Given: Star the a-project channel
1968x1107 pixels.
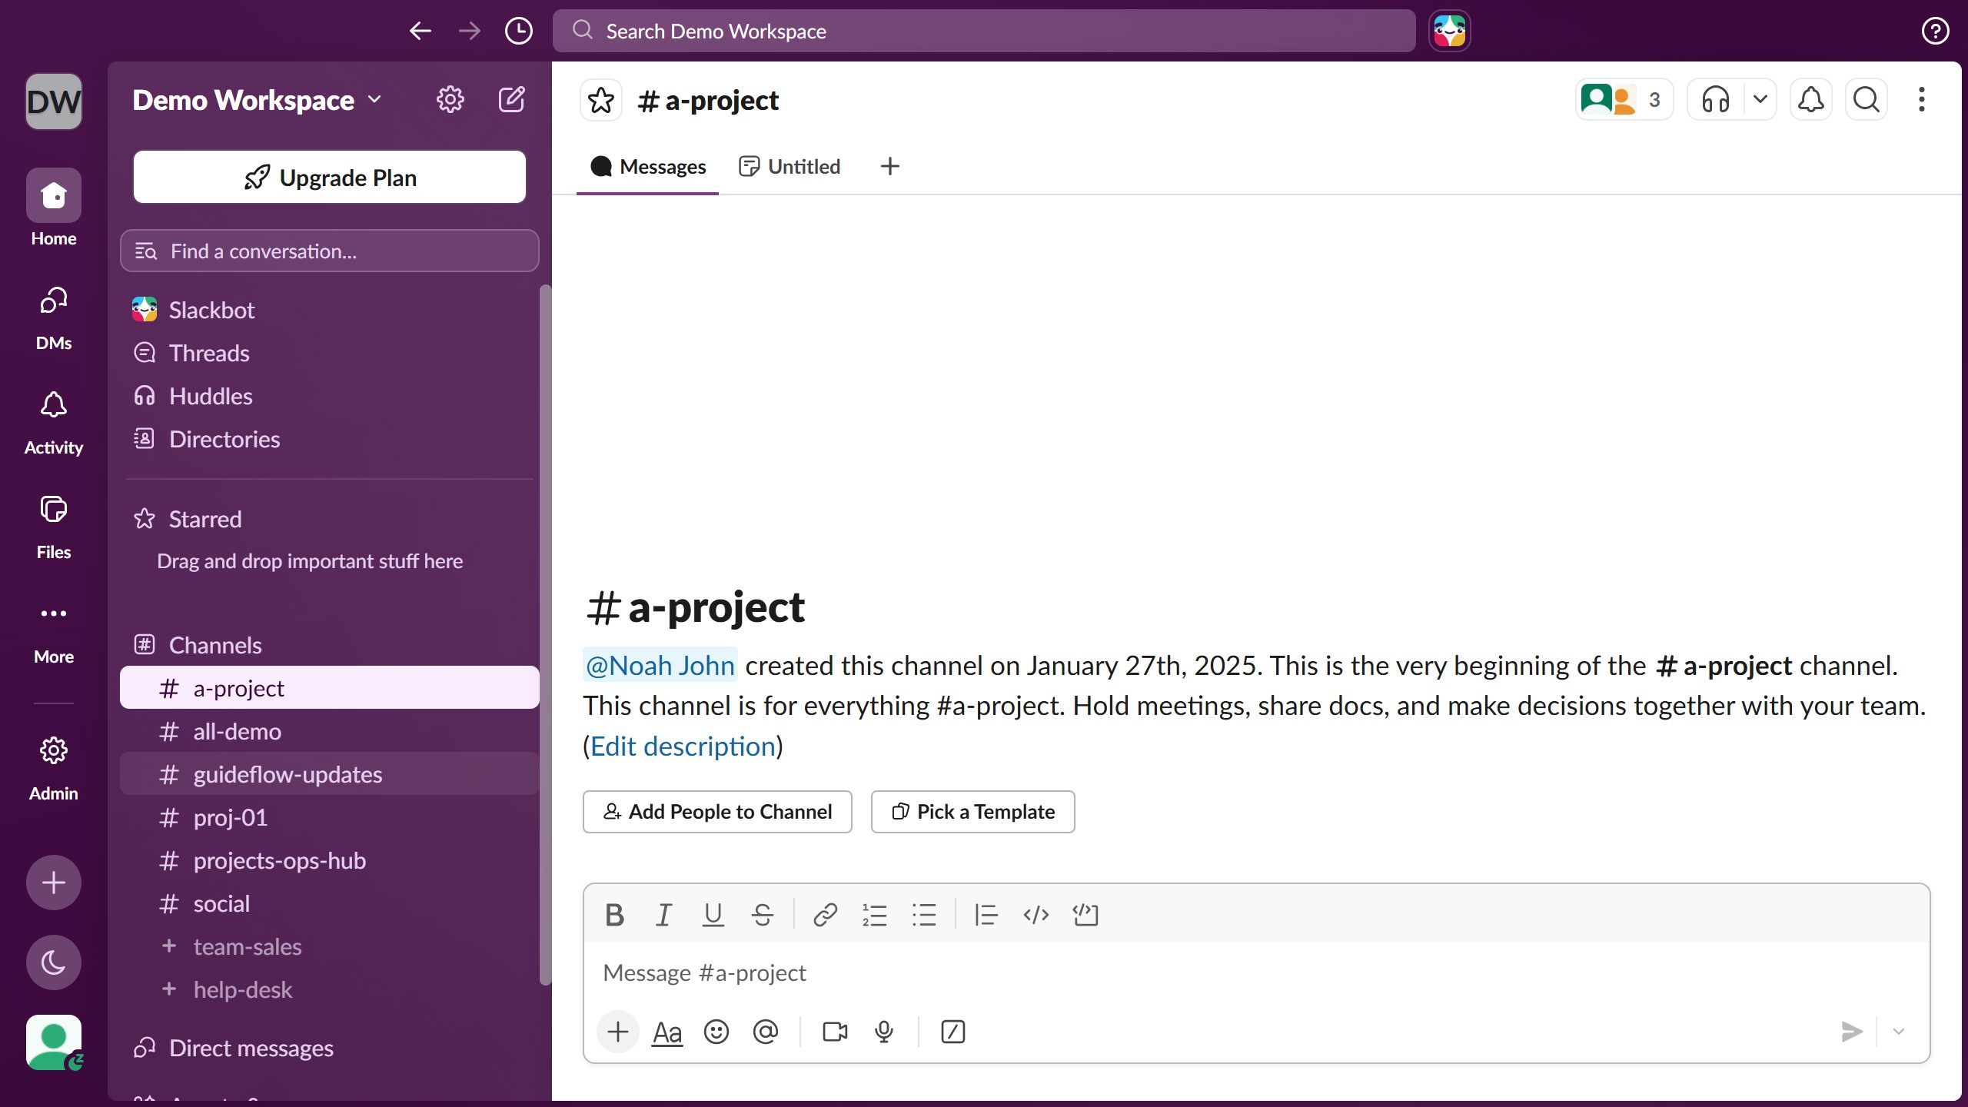Looking at the screenshot, I should click(x=601, y=100).
